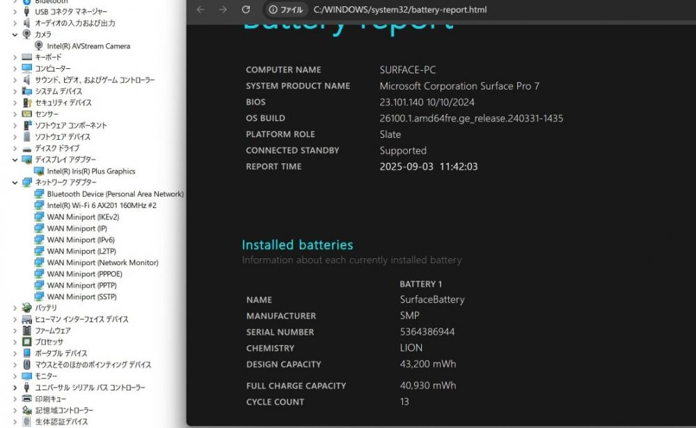696x428 pixels.
Task: Click the battery-report.html address bar
Action: tap(400, 10)
